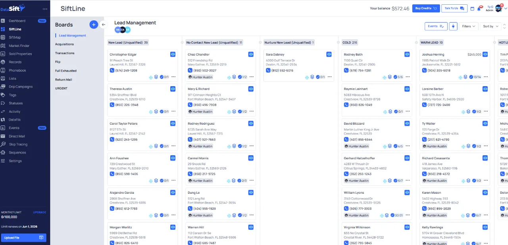
Task: Open the Events button
Action: pos(436,26)
